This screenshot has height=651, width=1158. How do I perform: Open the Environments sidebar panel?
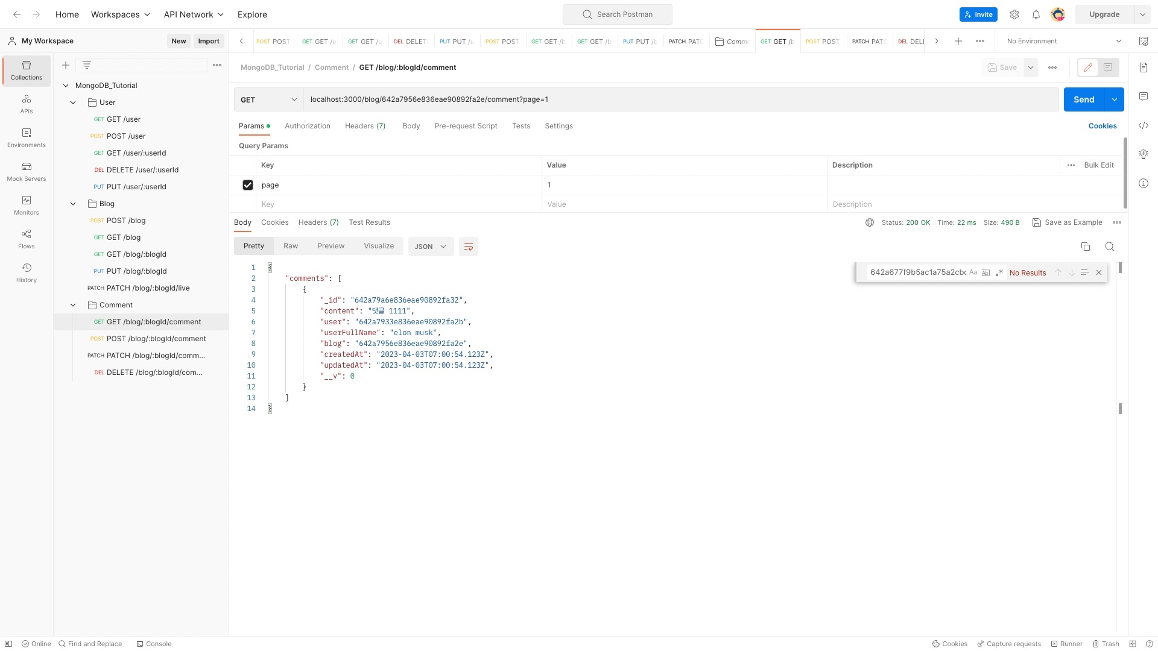pos(27,138)
